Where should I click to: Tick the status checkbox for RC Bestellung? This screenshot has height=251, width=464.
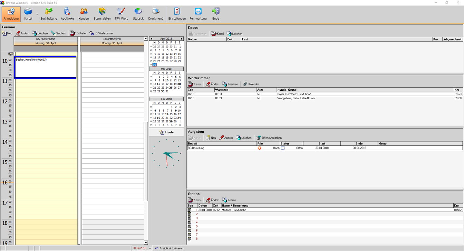[x=283, y=148]
